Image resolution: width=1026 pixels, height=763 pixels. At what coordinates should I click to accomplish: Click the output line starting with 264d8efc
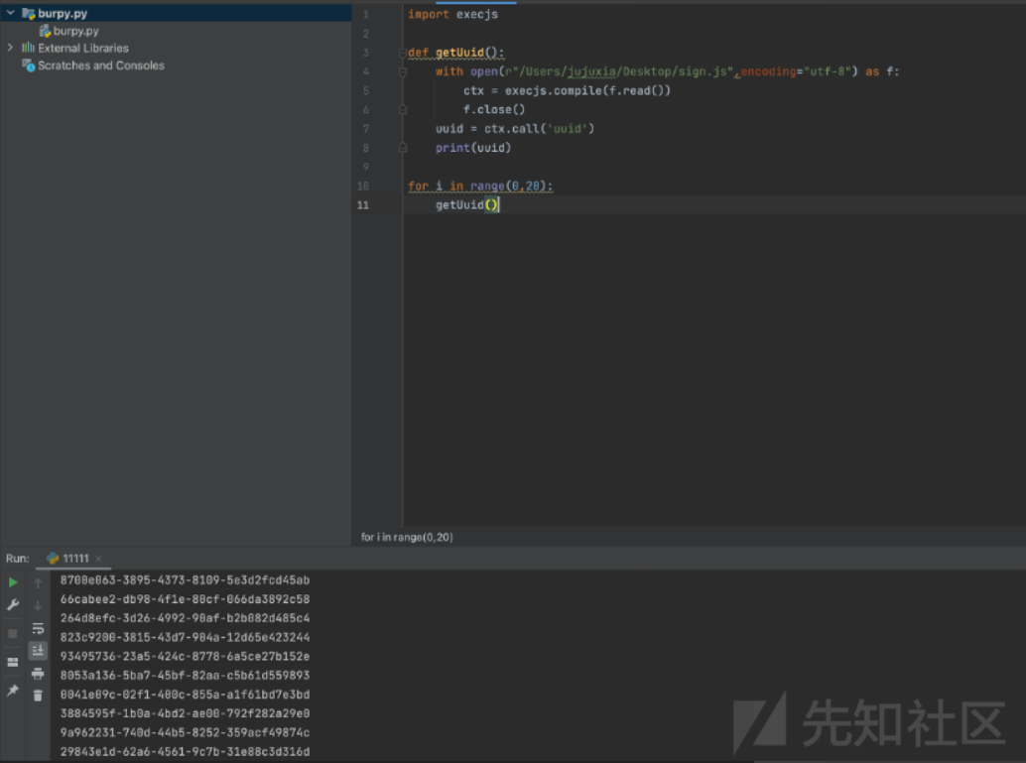pyautogui.click(x=186, y=618)
